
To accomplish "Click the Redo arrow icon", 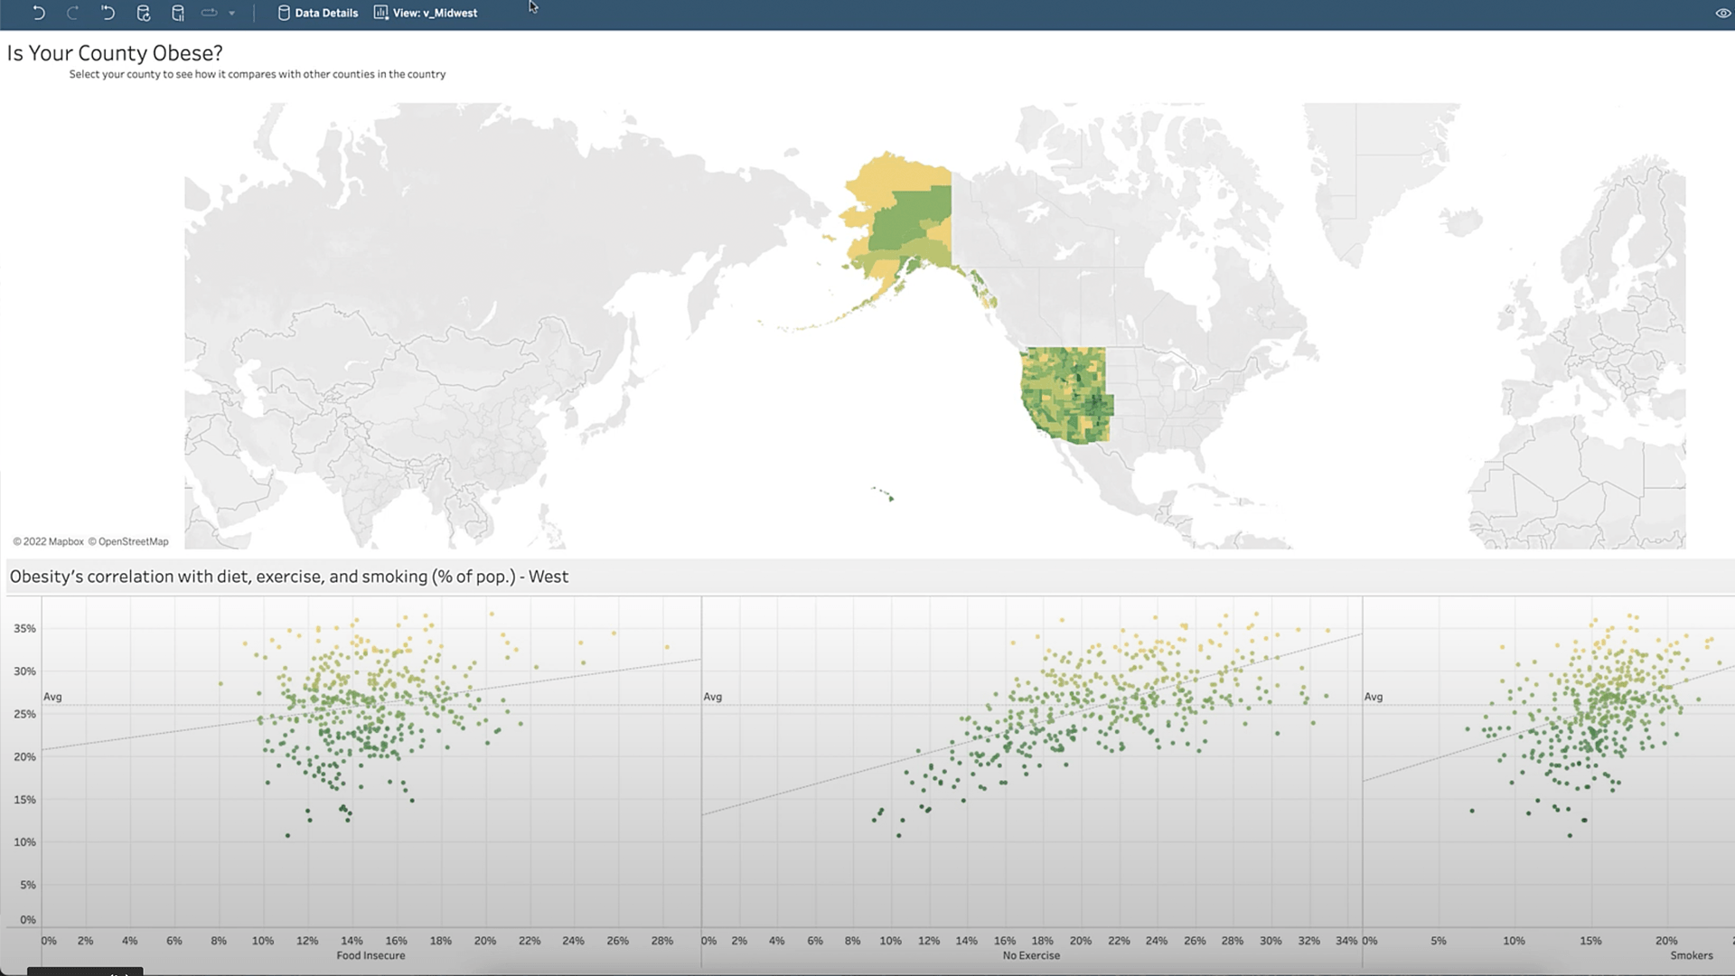I will tap(73, 13).
